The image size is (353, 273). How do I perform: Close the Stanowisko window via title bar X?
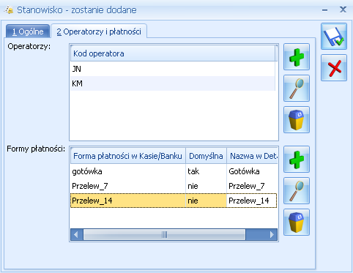pos(343,10)
